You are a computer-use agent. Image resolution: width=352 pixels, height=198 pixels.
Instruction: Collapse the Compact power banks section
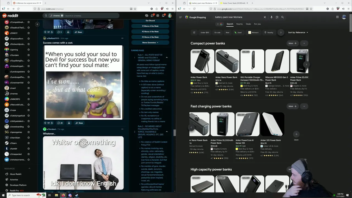pyautogui.click(x=304, y=43)
